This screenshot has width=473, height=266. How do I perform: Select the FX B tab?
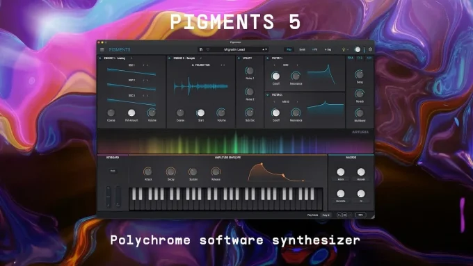pos(360,58)
